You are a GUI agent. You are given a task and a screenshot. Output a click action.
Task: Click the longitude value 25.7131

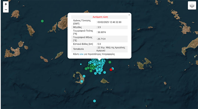click(101, 39)
